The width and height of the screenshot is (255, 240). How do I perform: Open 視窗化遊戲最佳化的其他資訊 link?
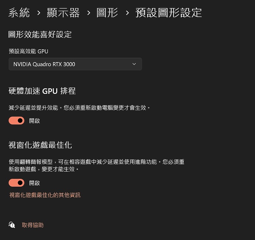point(45,195)
